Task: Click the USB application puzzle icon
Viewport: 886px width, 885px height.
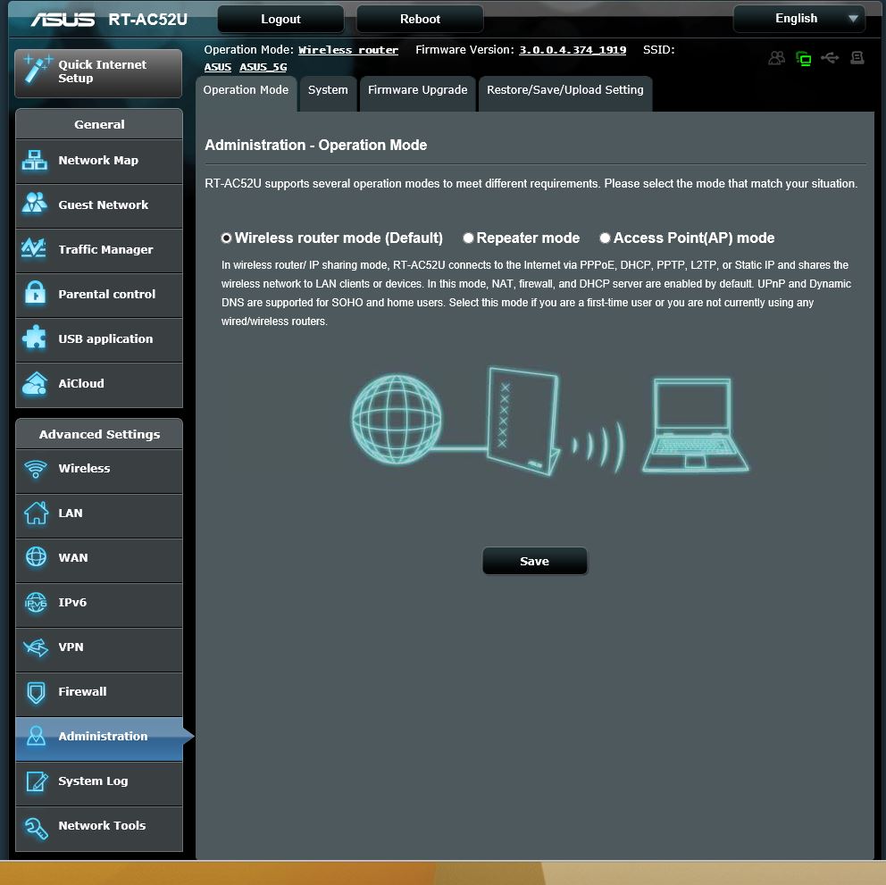Action: click(35, 338)
